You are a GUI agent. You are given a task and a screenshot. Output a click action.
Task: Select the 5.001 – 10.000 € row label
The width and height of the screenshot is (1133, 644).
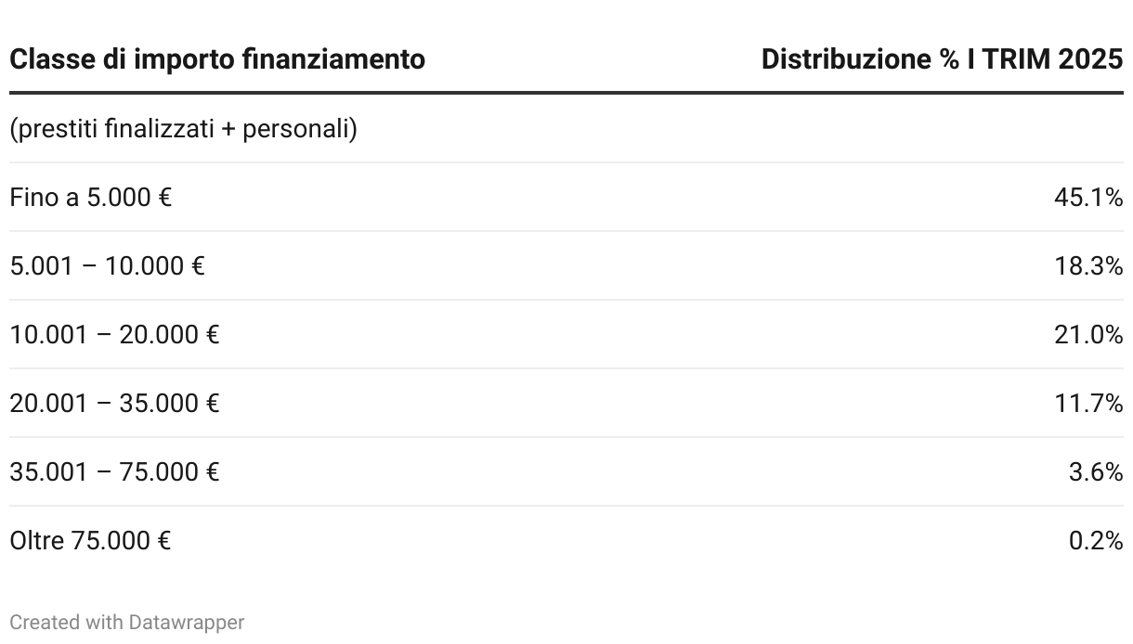point(107,265)
